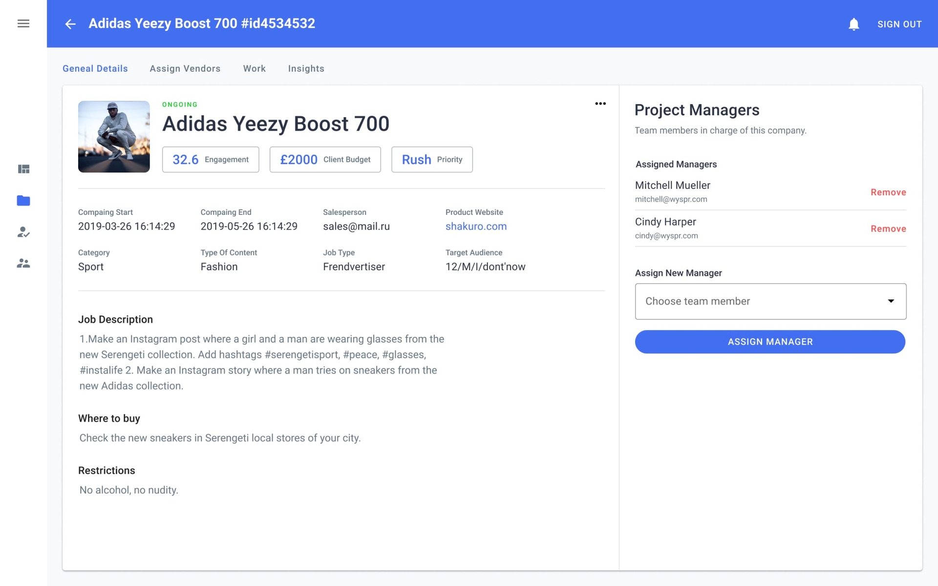Click the Frendvertiser job type value
Viewport: 938px width, 586px height.
[354, 267]
